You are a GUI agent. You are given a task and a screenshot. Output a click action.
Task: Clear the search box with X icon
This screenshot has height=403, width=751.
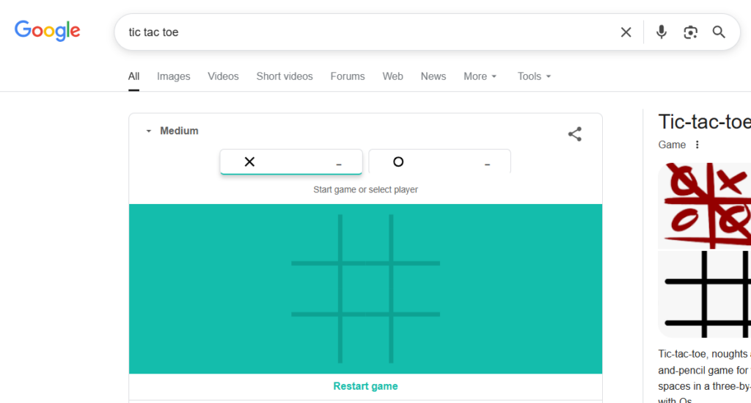coord(626,32)
